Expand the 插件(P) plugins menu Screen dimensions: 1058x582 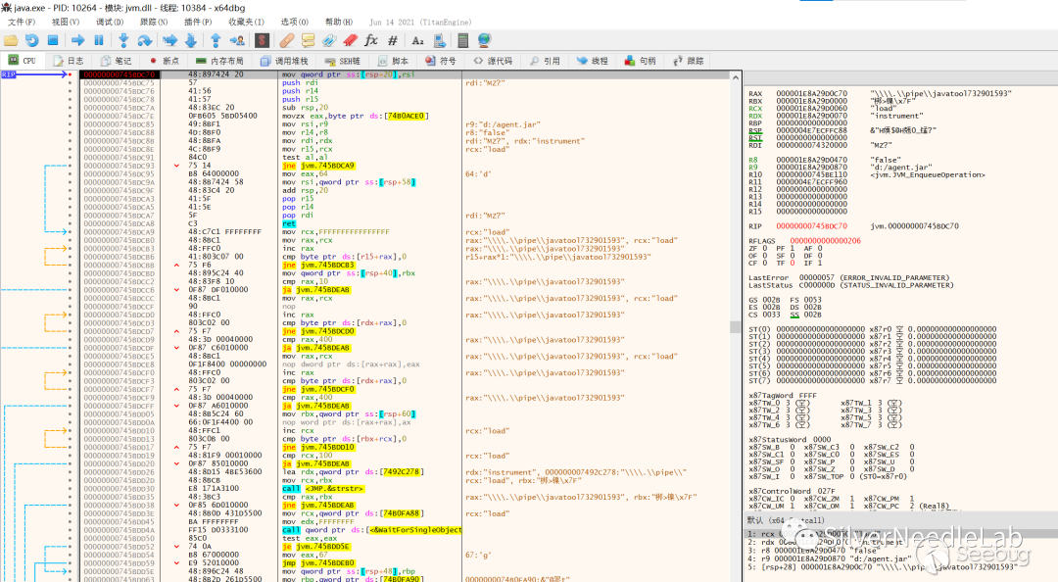(x=198, y=22)
